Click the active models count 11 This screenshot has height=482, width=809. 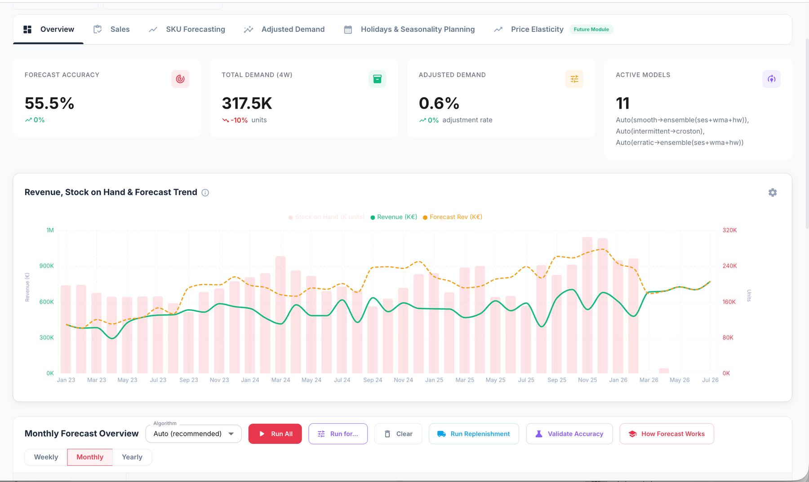point(622,103)
